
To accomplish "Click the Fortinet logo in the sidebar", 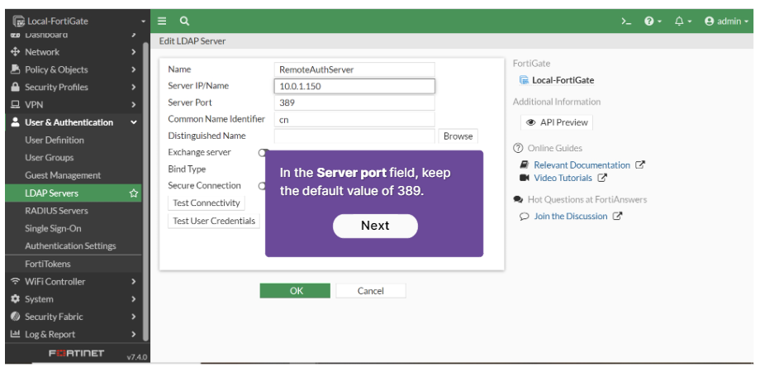I will coord(77,353).
